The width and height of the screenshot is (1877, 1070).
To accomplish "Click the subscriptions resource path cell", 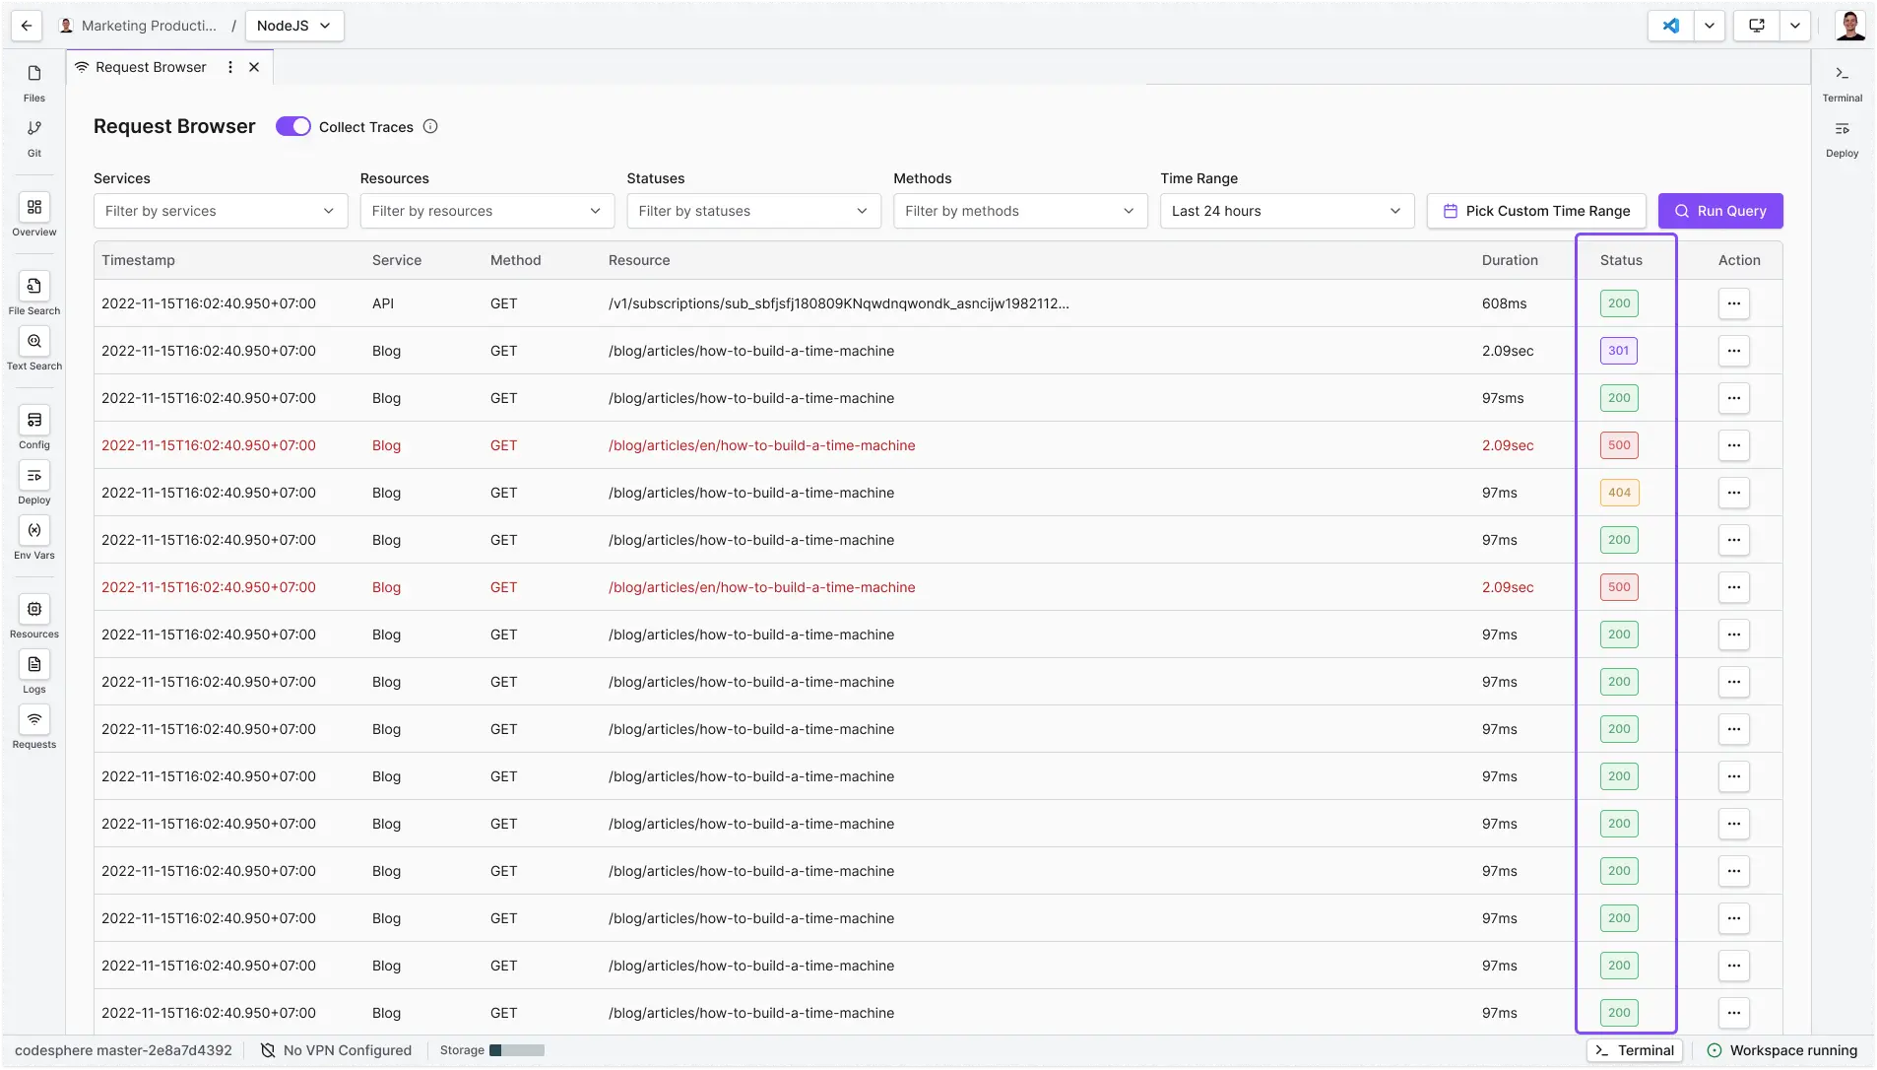I will click(x=839, y=303).
